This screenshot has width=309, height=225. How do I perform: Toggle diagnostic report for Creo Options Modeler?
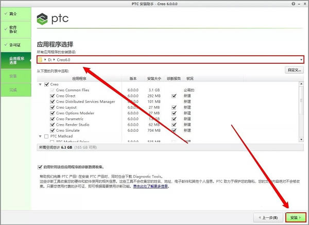(174, 113)
